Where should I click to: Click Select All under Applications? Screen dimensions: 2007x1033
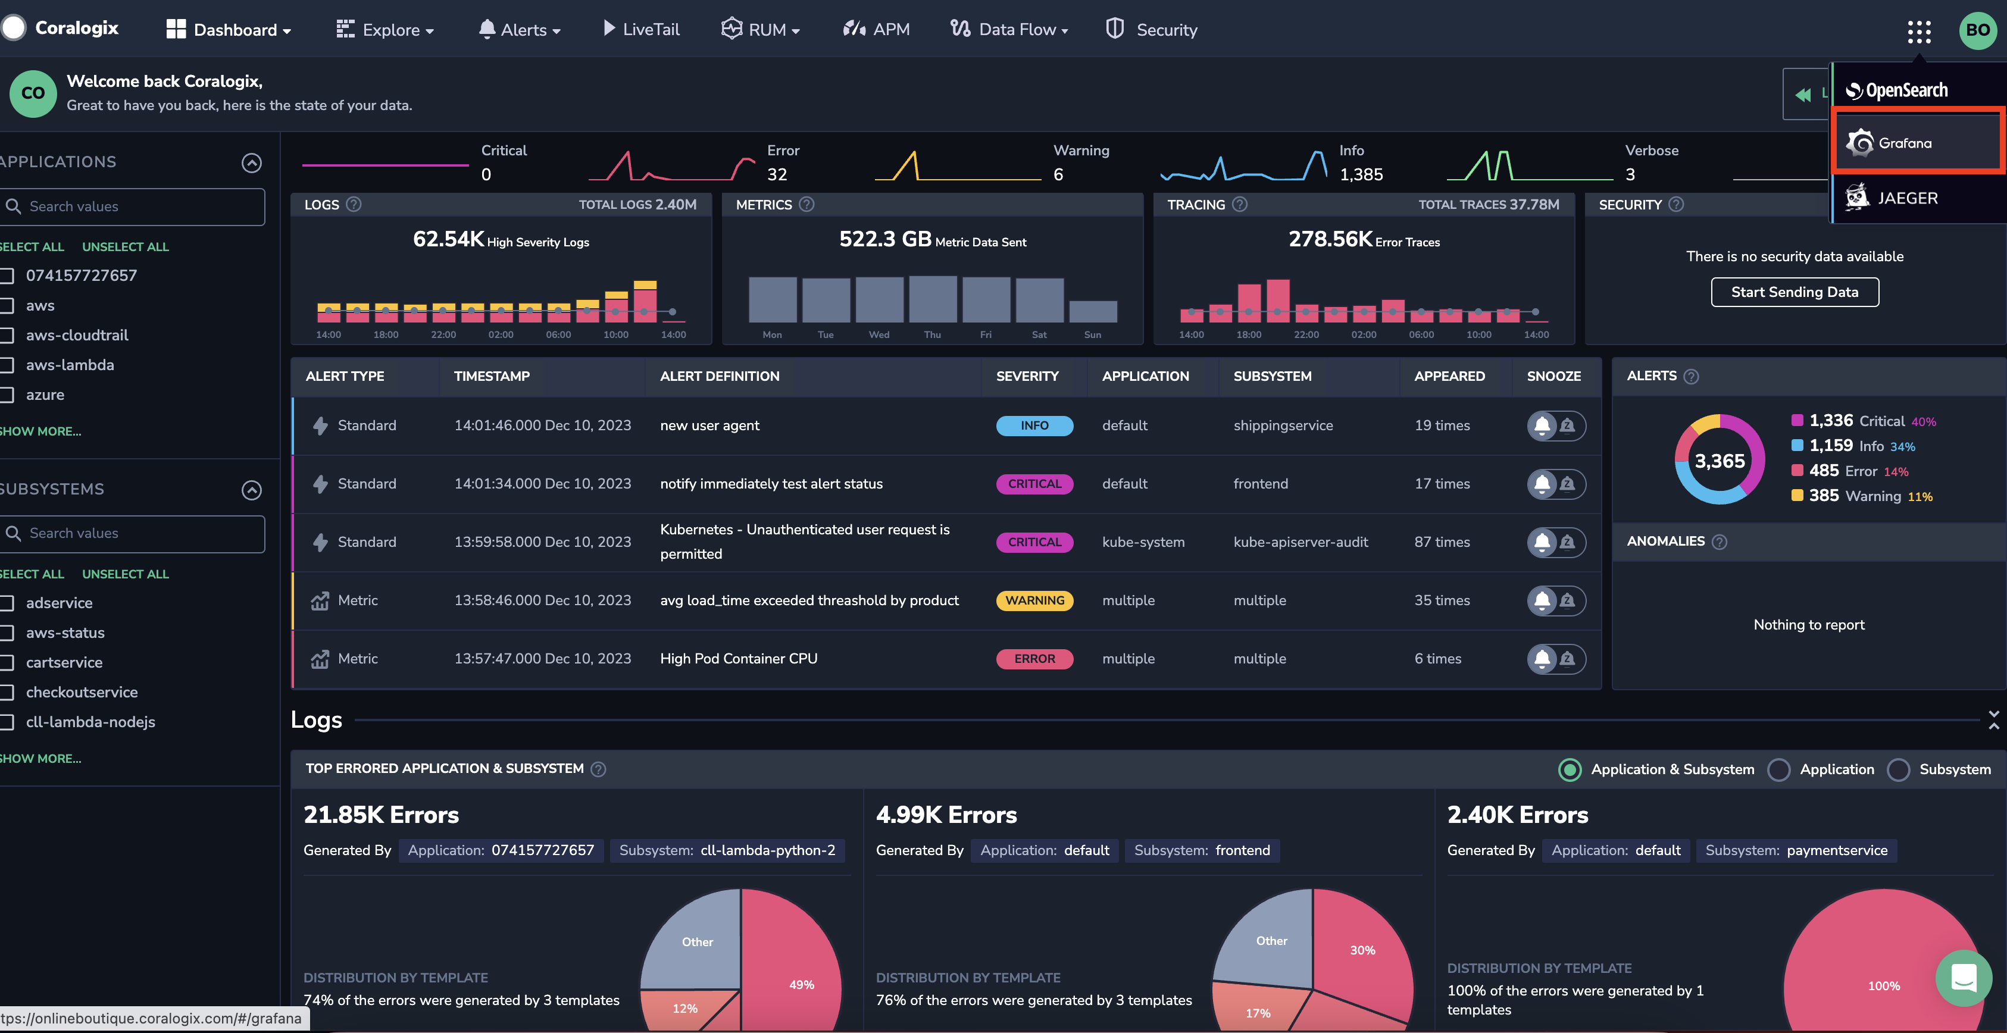32,247
